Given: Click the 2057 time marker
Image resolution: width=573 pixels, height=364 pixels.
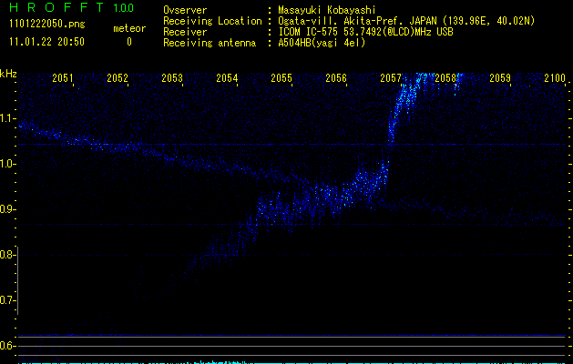Looking at the screenshot, I should tap(391, 78).
